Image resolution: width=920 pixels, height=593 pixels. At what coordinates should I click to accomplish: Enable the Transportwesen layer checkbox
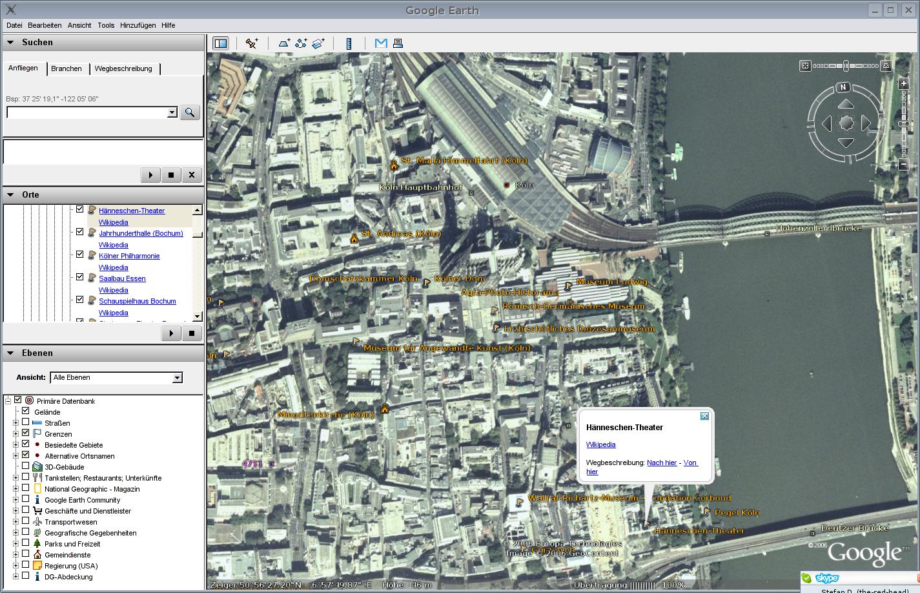26,521
